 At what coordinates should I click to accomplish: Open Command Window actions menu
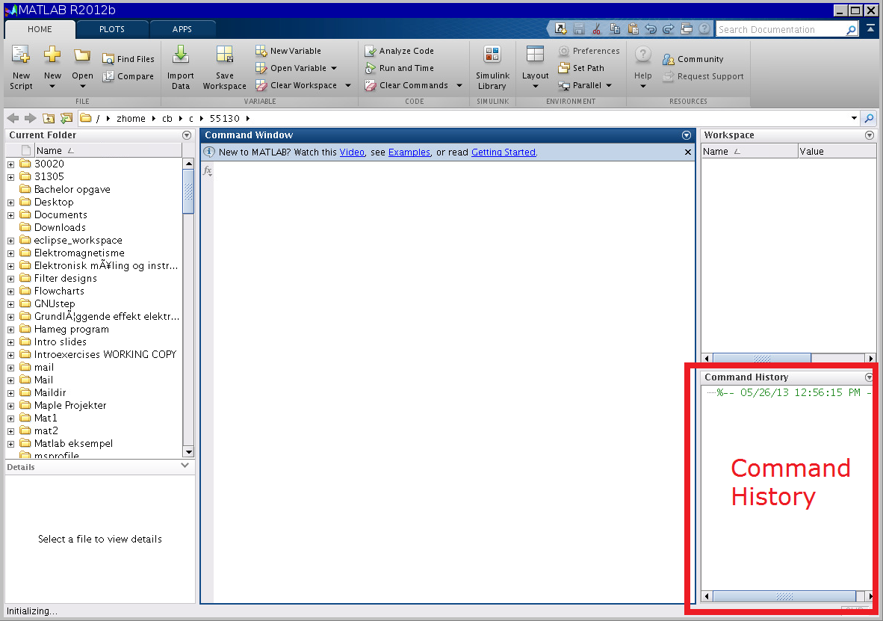pyautogui.click(x=687, y=135)
